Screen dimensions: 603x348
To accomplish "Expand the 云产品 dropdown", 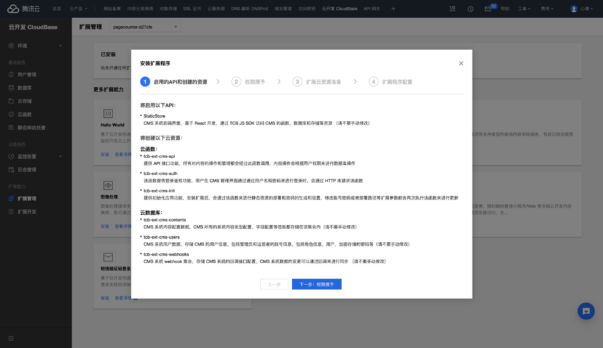I will coord(79,9).
